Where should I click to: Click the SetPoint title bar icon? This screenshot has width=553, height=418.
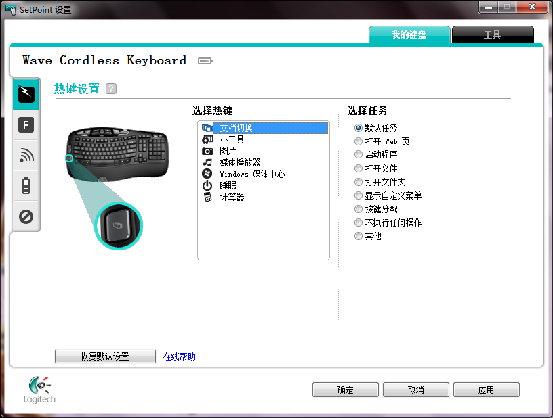point(11,9)
